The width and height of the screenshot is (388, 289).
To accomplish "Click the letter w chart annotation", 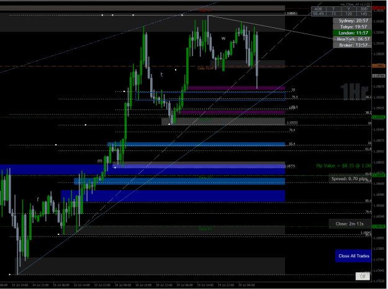I will (223, 39).
